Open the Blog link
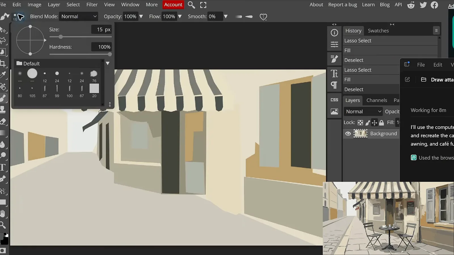 [x=385, y=5]
